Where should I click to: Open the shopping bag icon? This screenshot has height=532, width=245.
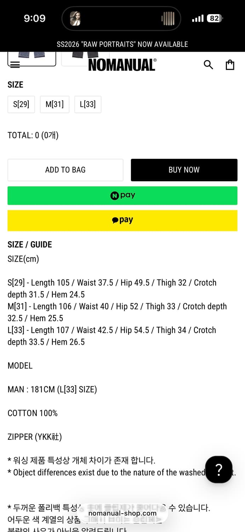coord(230,65)
